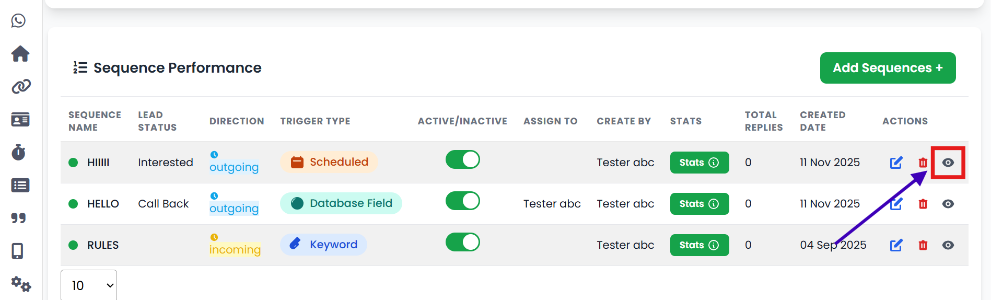Image resolution: width=991 pixels, height=300 pixels.
Task: Open the WhatsApp icon in sidebar
Action: point(19,21)
